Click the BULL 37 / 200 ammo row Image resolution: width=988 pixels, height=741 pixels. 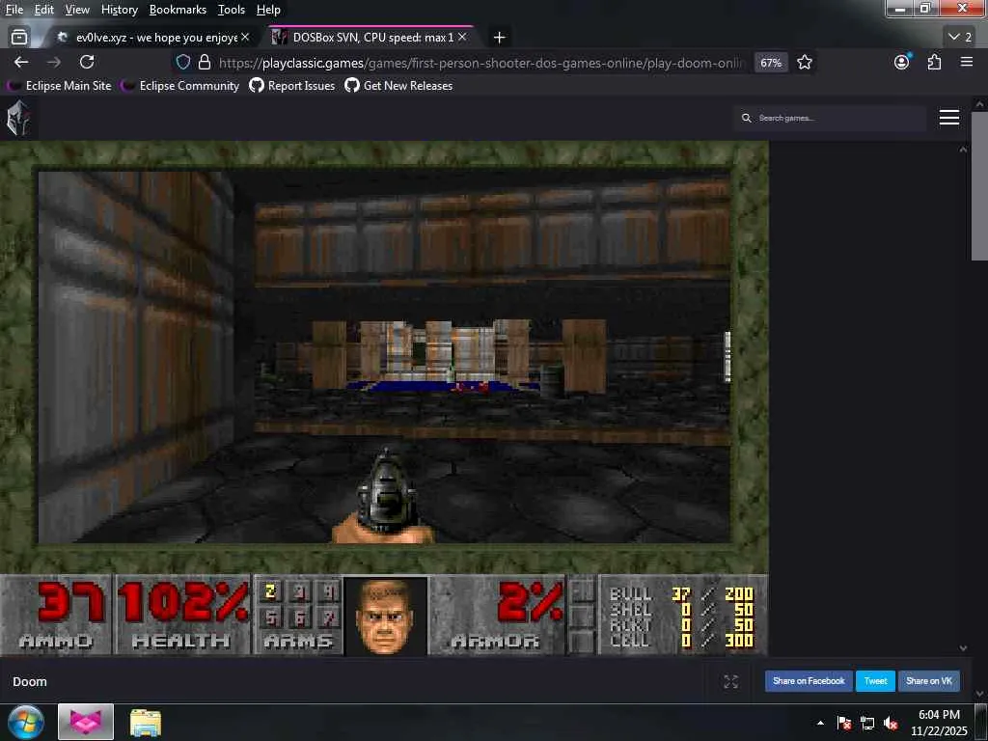coord(682,594)
